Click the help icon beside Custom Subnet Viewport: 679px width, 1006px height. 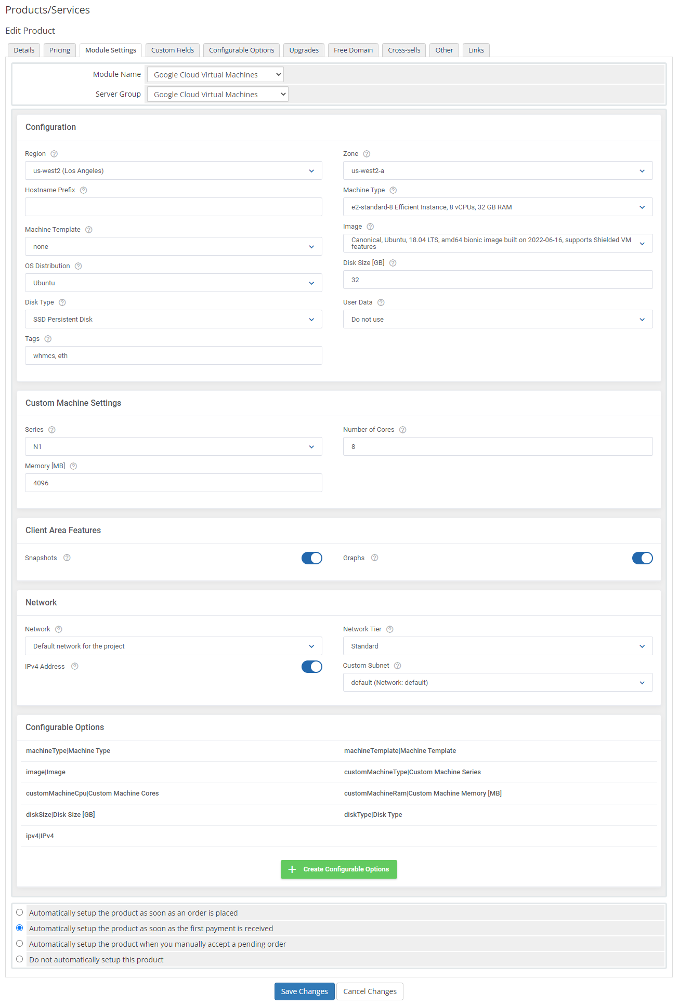pos(398,666)
